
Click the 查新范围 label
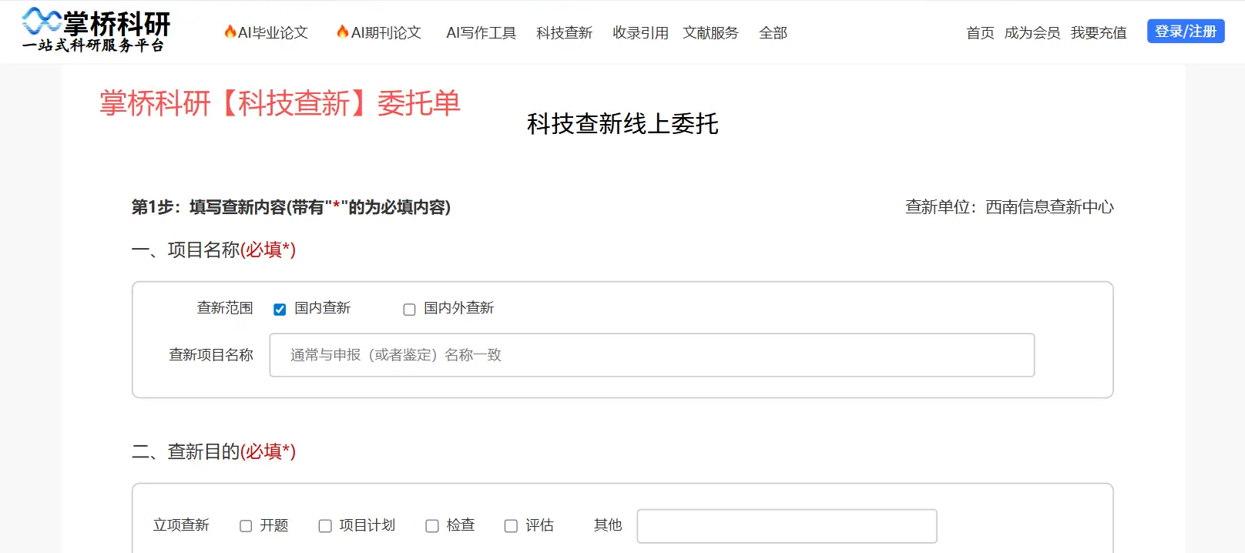pyautogui.click(x=225, y=308)
